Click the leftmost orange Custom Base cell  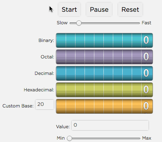[x=61, y=106]
